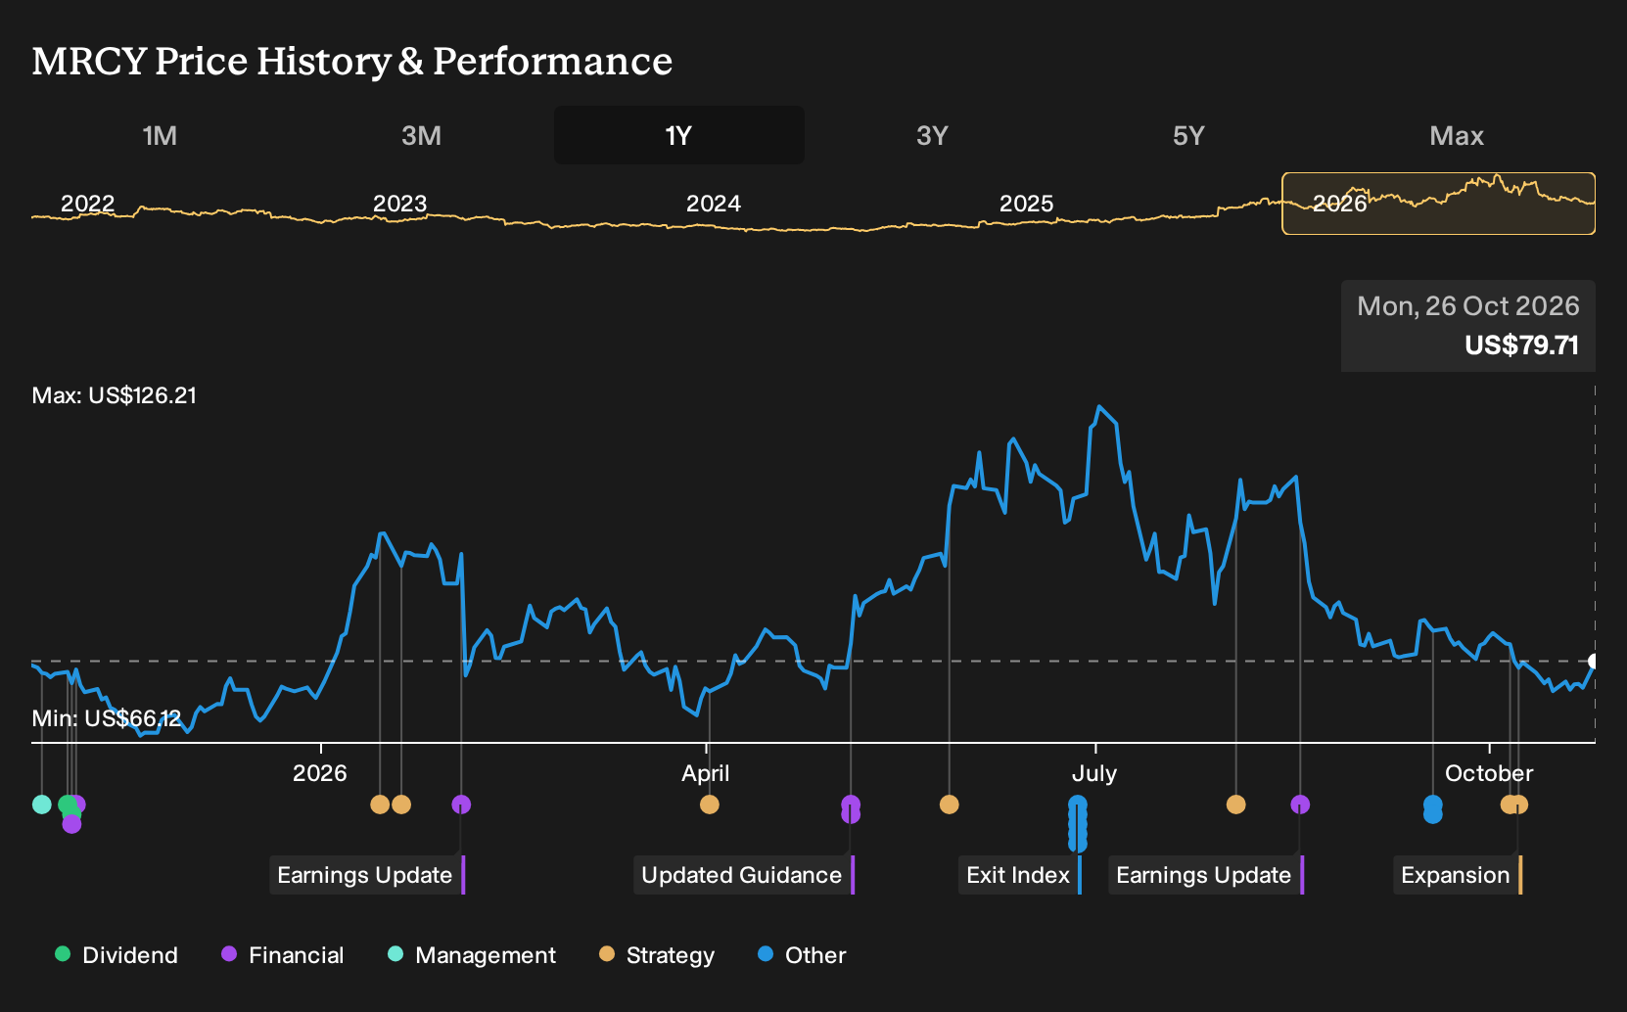The width and height of the screenshot is (1627, 1012).
Task: Open the Updated Guidance event label
Action: click(x=744, y=875)
